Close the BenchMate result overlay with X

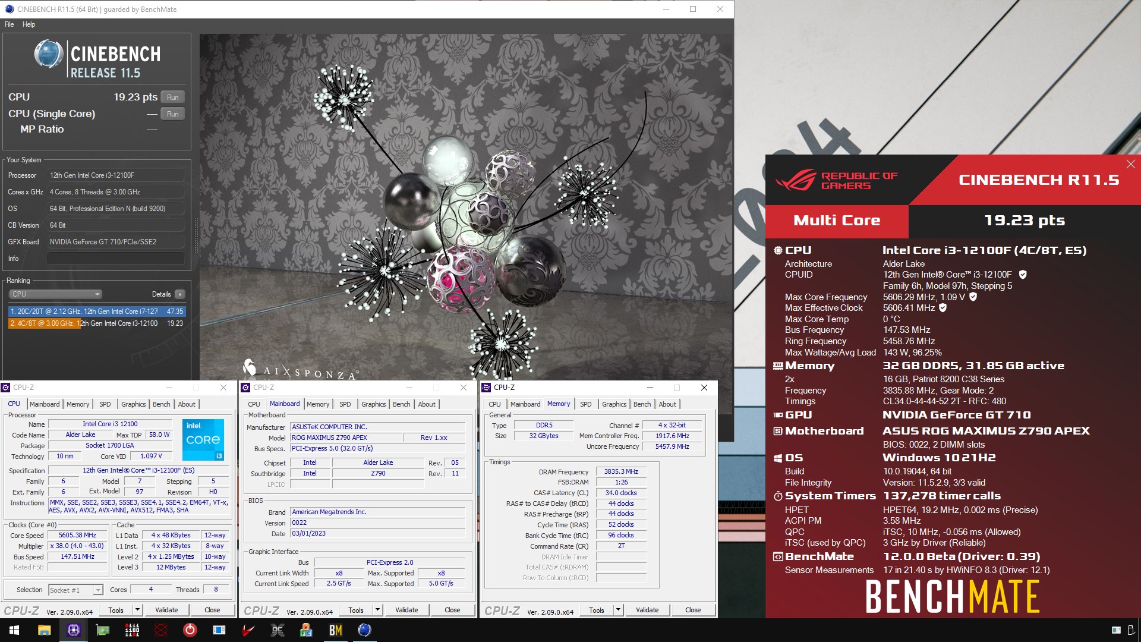click(x=1130, y=164)
